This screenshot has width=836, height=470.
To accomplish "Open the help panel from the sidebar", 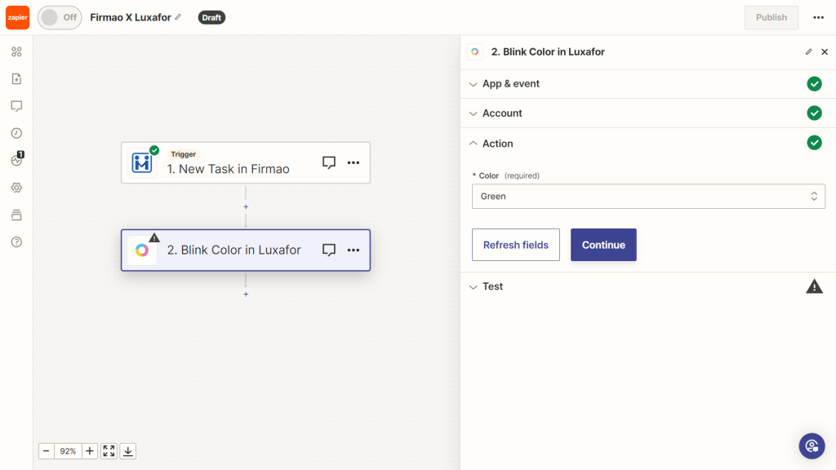I will pyautogui.click(x=16, y=242).
